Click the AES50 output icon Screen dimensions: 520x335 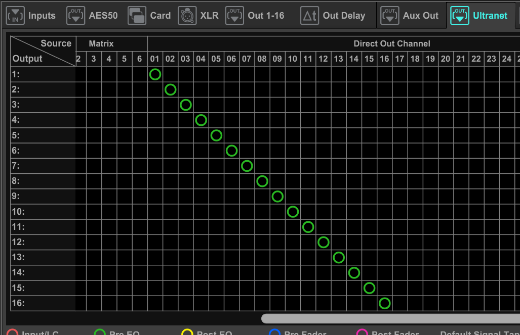tap(75, 16)
